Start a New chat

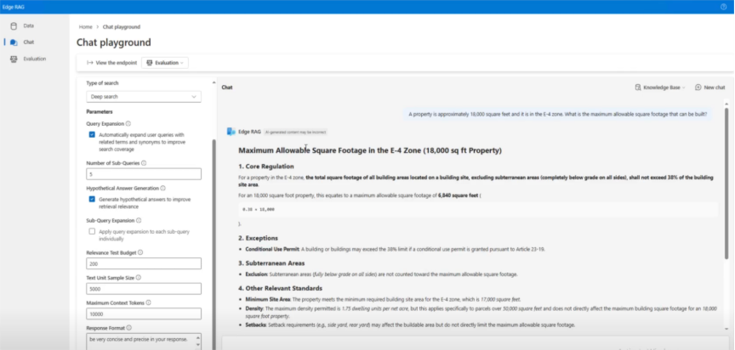click(x=709, y=87)
